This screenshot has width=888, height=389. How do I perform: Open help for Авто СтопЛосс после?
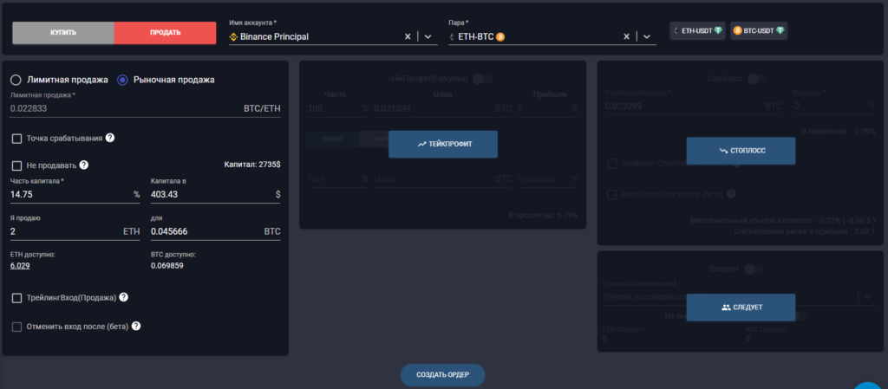click(731, 194)
